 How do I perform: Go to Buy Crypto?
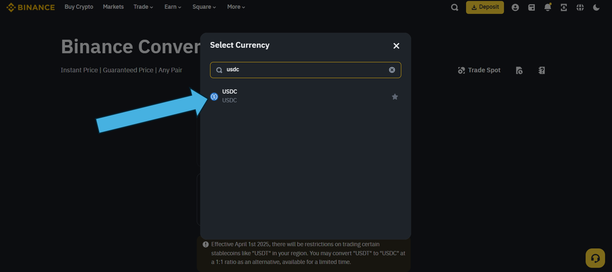[x=79, y=7]
